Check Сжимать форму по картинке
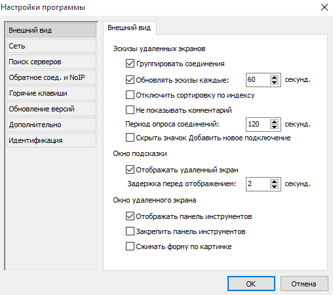This screenshot has height=295, width=333. pyautogui.click(x=130, y=246)
